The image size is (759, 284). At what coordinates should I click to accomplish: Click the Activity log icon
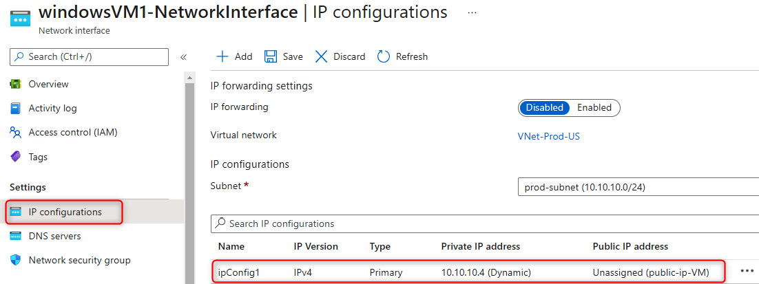[16, 108]
